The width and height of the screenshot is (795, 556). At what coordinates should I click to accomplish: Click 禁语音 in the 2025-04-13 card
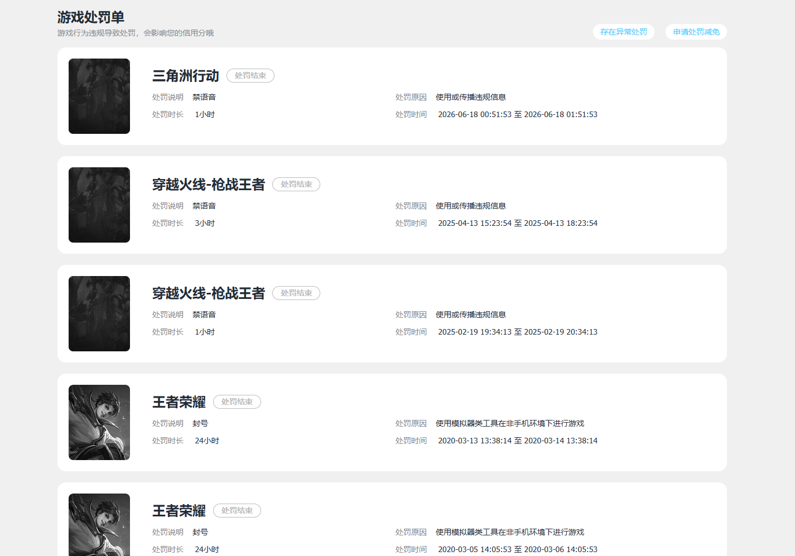(204, 206)
